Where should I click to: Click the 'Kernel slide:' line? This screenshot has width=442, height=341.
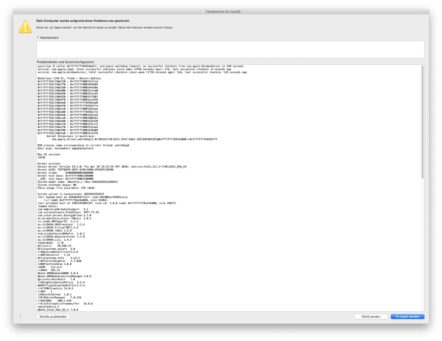pyautogui.click(x=66, y=173)
